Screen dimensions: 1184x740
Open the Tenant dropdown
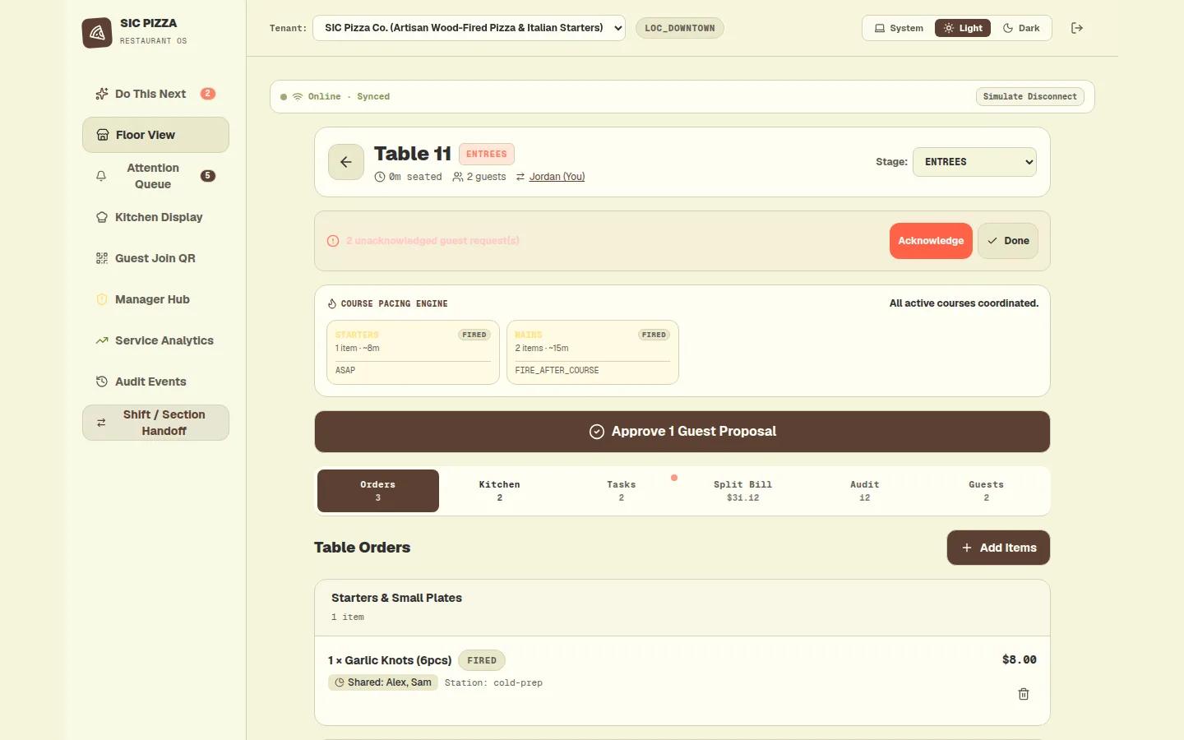click(x=469, y=28)
